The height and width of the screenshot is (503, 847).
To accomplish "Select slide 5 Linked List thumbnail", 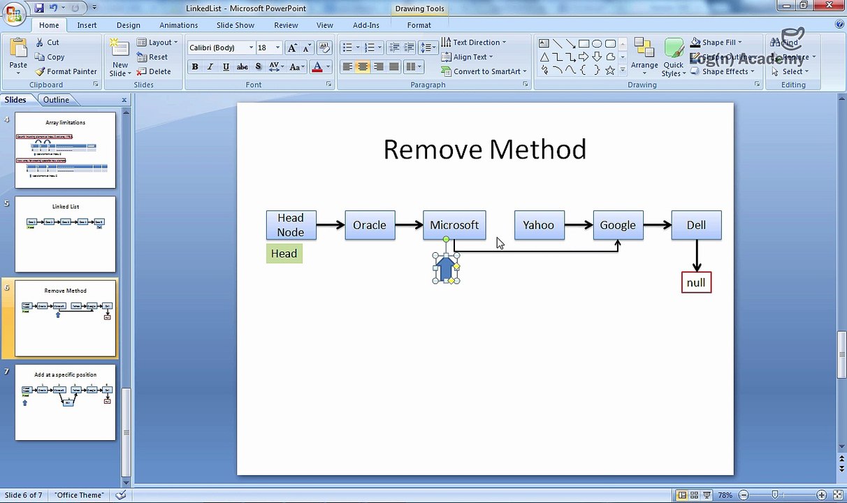I will pyautogui.click(x=66, y=234).
